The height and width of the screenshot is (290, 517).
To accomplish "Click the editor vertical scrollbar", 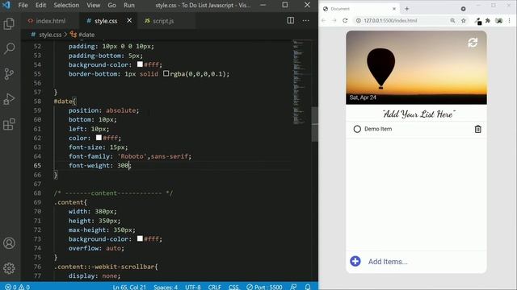I will click(314, 124).
